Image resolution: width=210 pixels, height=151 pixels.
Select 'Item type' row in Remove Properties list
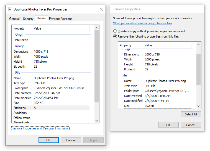157,86
